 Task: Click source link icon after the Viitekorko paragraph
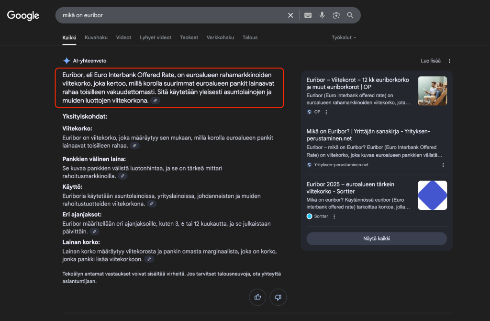pos(135,146)
